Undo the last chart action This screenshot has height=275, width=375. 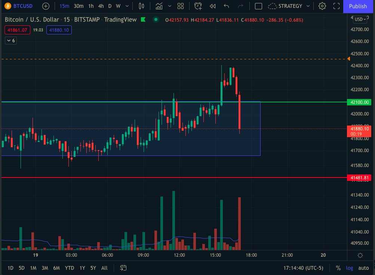[x=226, y=6]
